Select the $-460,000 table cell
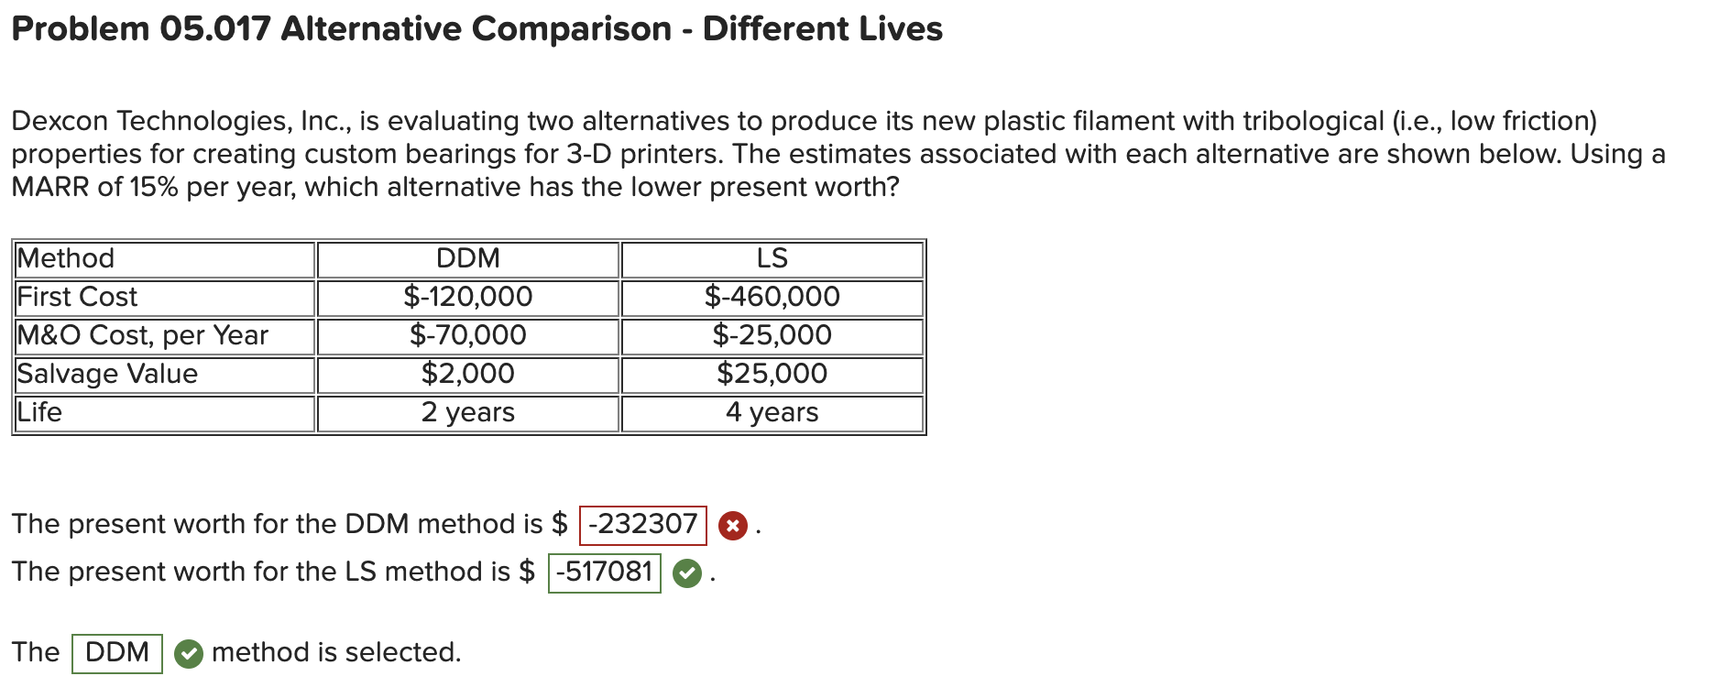The width and height of the screenshot is (1730, 687). [772, 297]
